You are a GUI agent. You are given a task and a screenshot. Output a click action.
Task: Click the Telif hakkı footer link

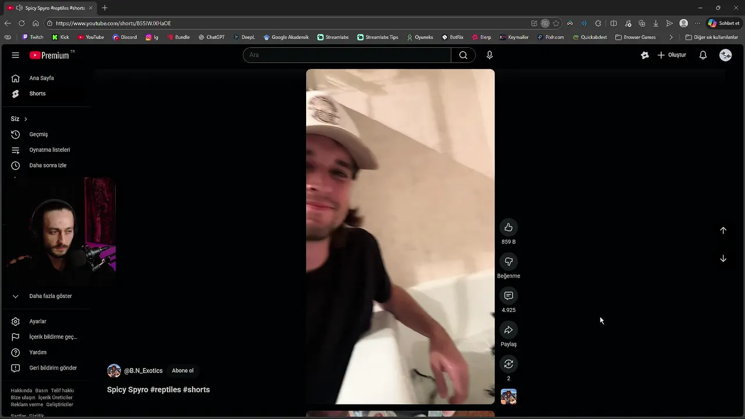click(x=62, y=390)
